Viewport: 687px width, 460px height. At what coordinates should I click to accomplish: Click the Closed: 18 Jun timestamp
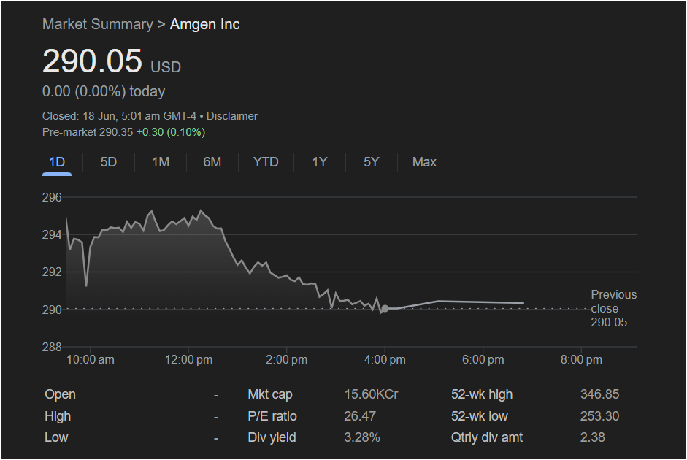coord(119,116)
